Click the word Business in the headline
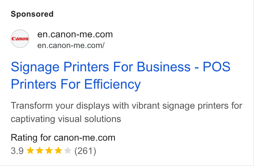 click(164, 67)
